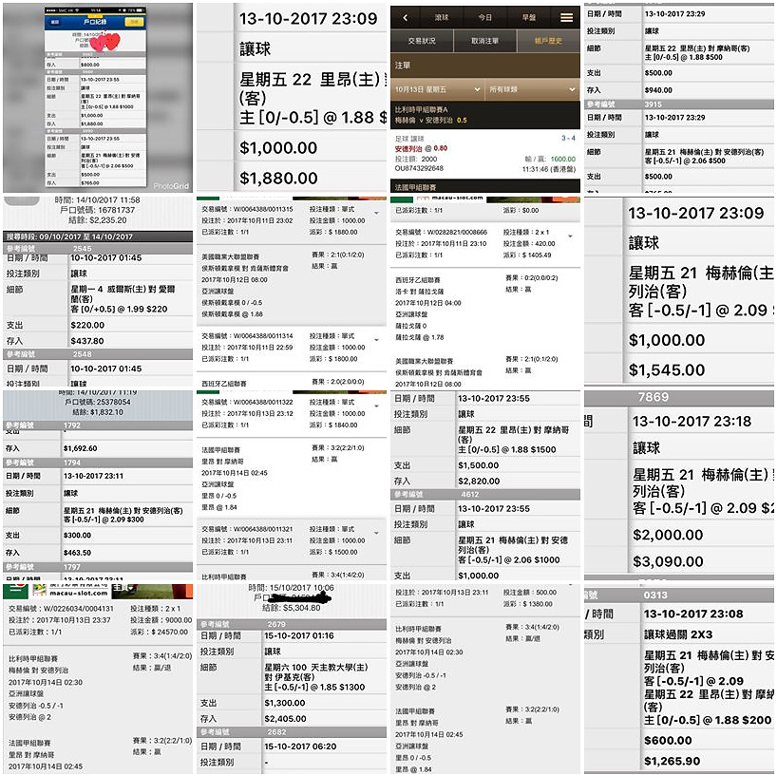This screenshot has height=775, width=777.
Task: Open the hamburger menu icon
Action: [x=566, y=18]
